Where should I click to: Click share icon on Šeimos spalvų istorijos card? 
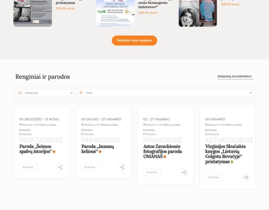click(x=60, y=167)
